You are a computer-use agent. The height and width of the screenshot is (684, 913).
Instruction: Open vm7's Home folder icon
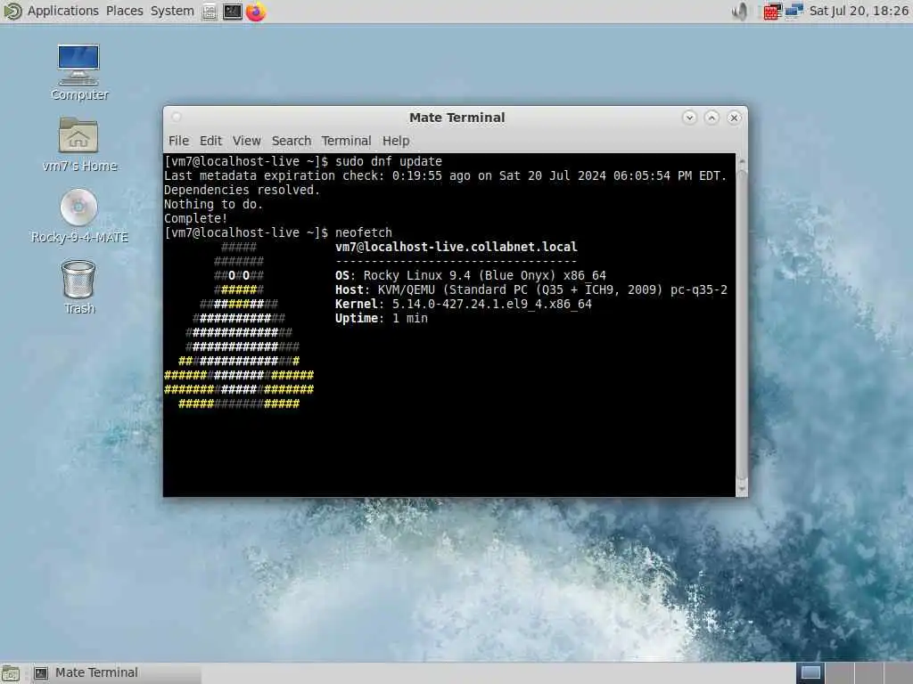point(78,143)
